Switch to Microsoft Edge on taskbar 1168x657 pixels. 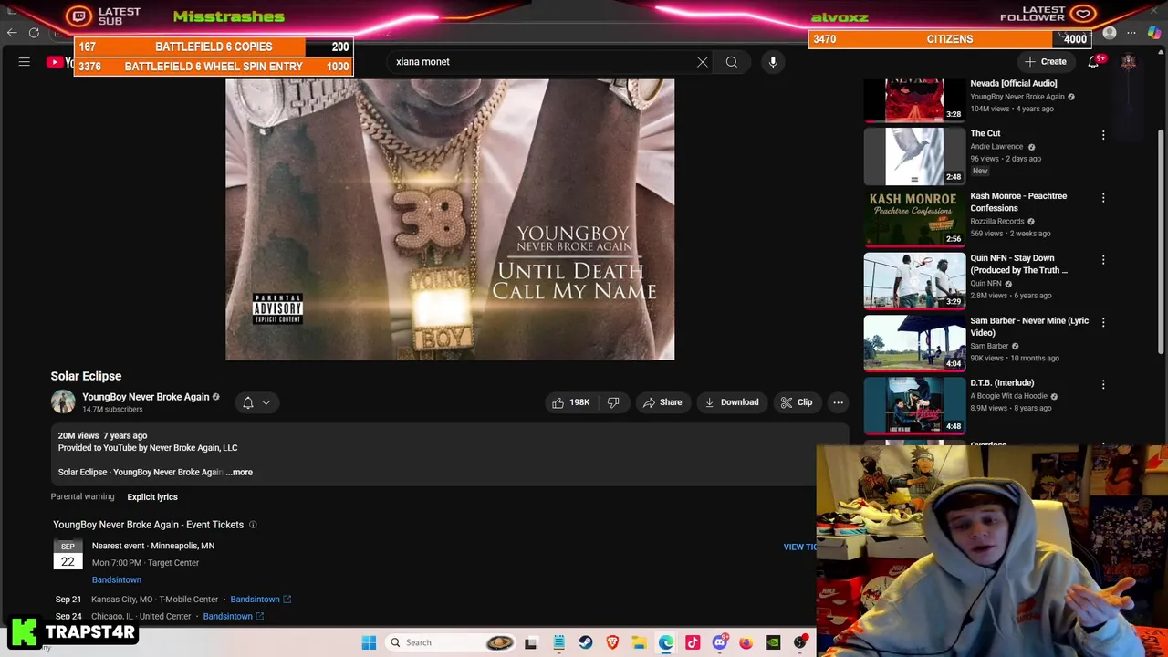[666, 642]
